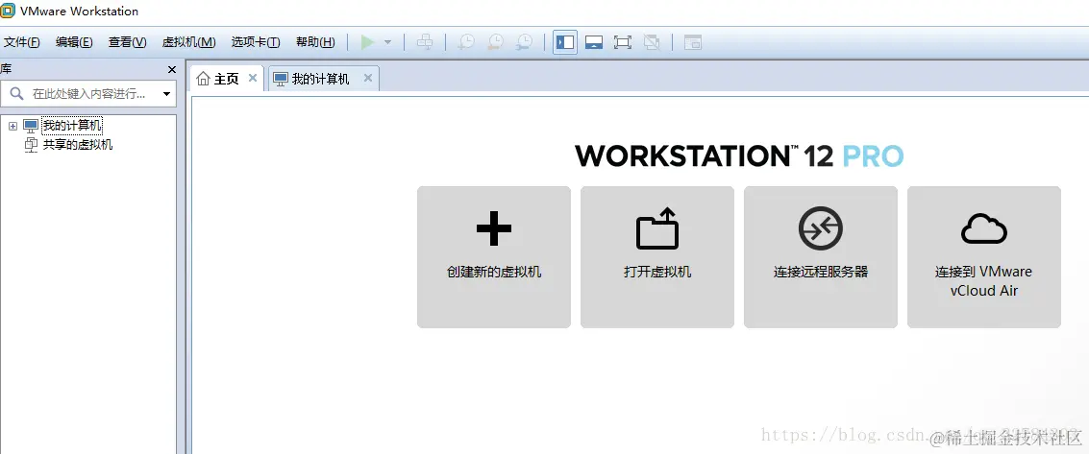Click the VMware Workstation title bar logo

click(x=8, y=12)
